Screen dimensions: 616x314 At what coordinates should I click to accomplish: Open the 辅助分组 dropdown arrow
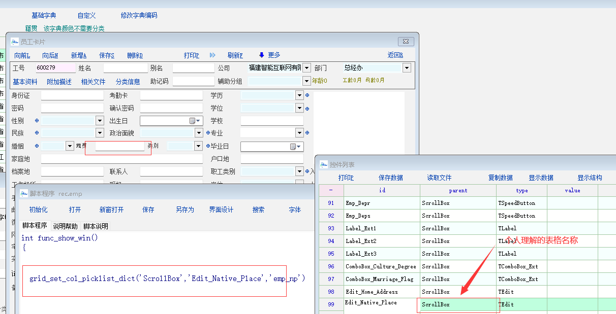[x=306, y=81]
